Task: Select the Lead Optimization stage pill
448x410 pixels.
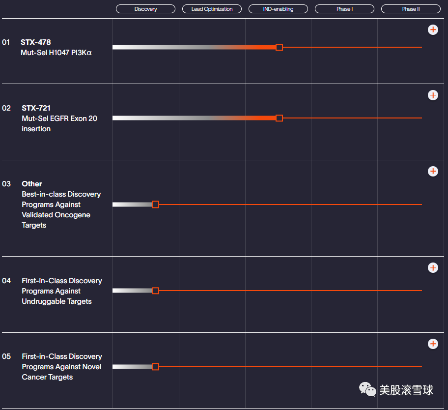Action: [x=212, y=9]
